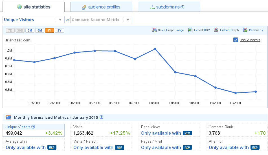The width and height of the screenshot is (268, 155).
Task: Click pro badge under Pages / Visit
Action: pyautogui.click(x=187, y=147)
